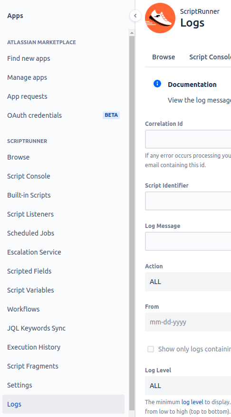
Task: Toggle the Show only logs containing checkbox
Action: pyautogui.click(x=151, y=349)
